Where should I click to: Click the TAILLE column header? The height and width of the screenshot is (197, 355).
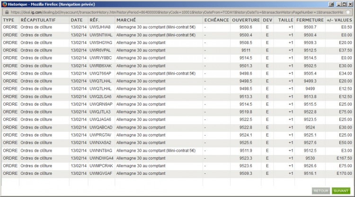(286, 20)
